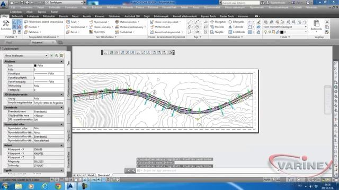Expand the Terepadatok létrehozása panel
Viewport: 339px width, 190px height.
(43, 37)
